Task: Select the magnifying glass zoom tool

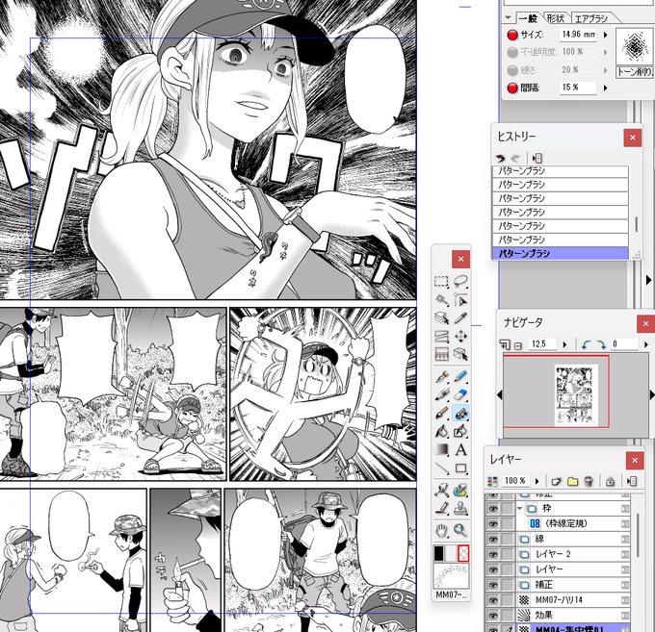Action: 460,530
